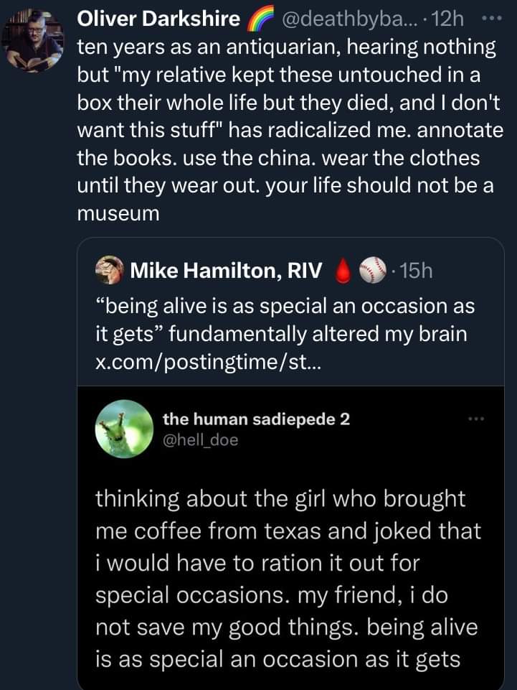Click the baseball emoji

pos(374,271)
